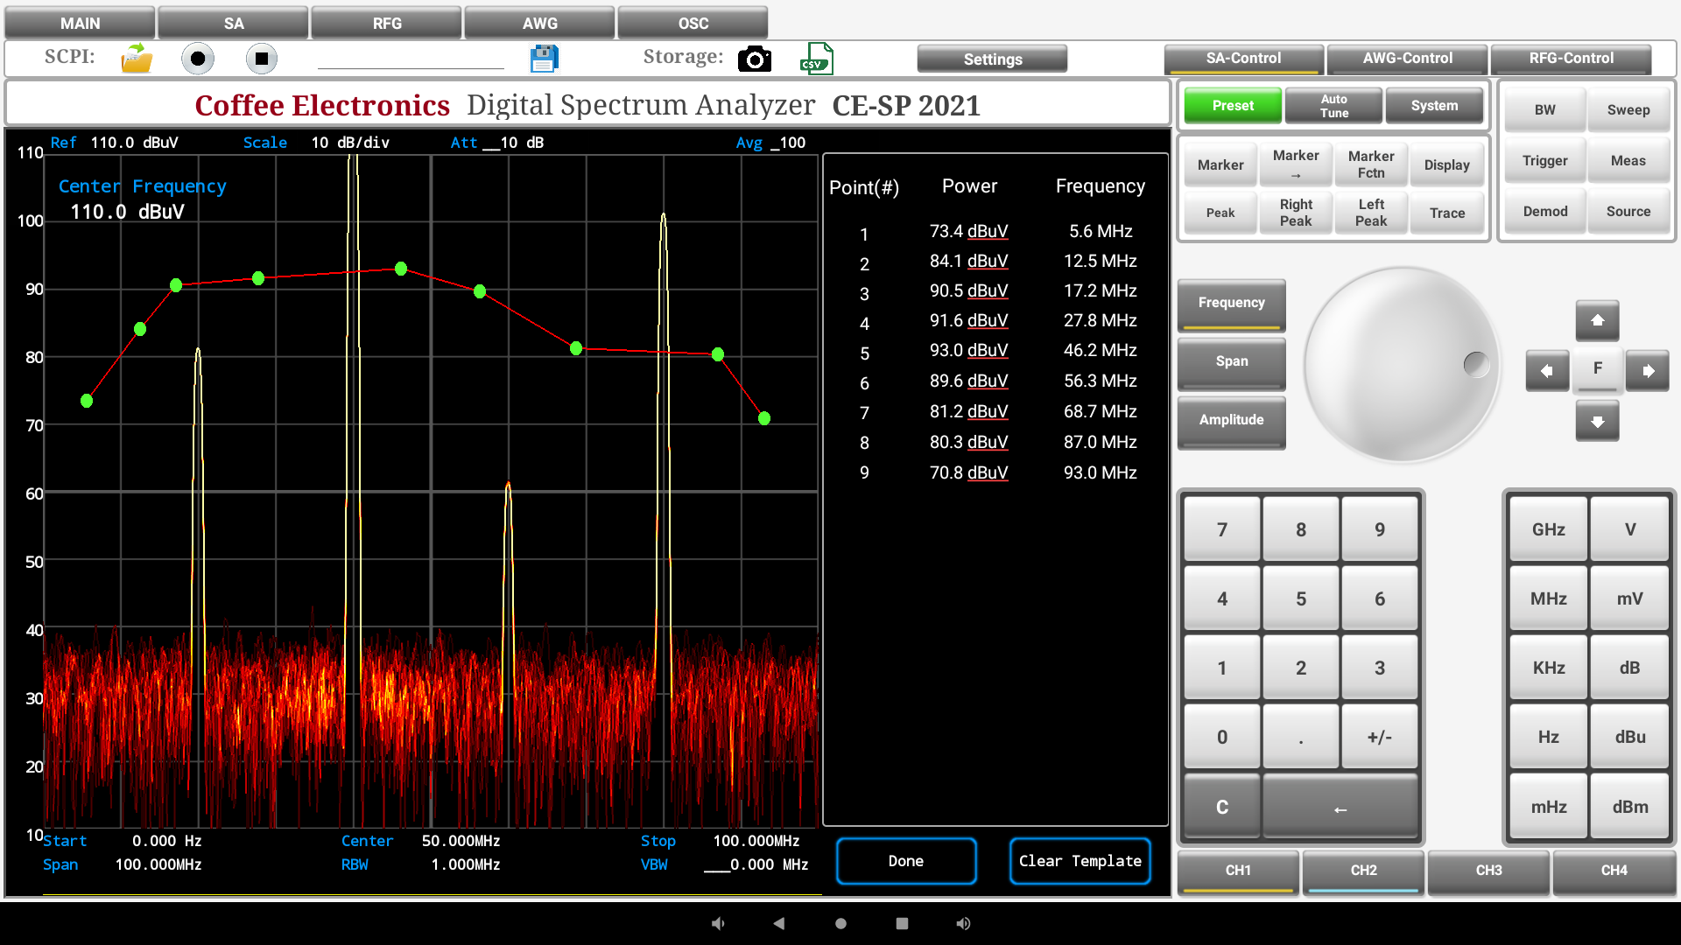This screenshot has height=945, width=1681.
Task: Take a screenshot with camera icon
Action: 754,59
